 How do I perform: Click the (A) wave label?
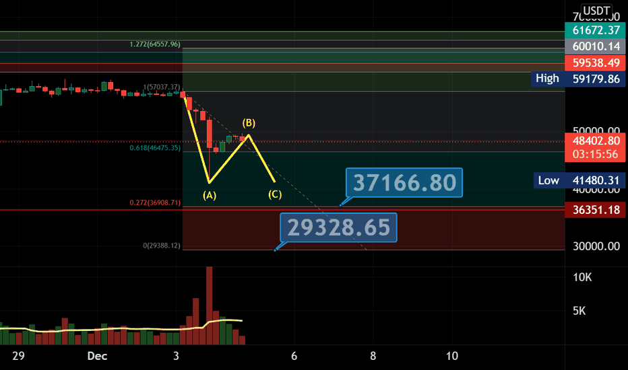click(x=210, y=195)
